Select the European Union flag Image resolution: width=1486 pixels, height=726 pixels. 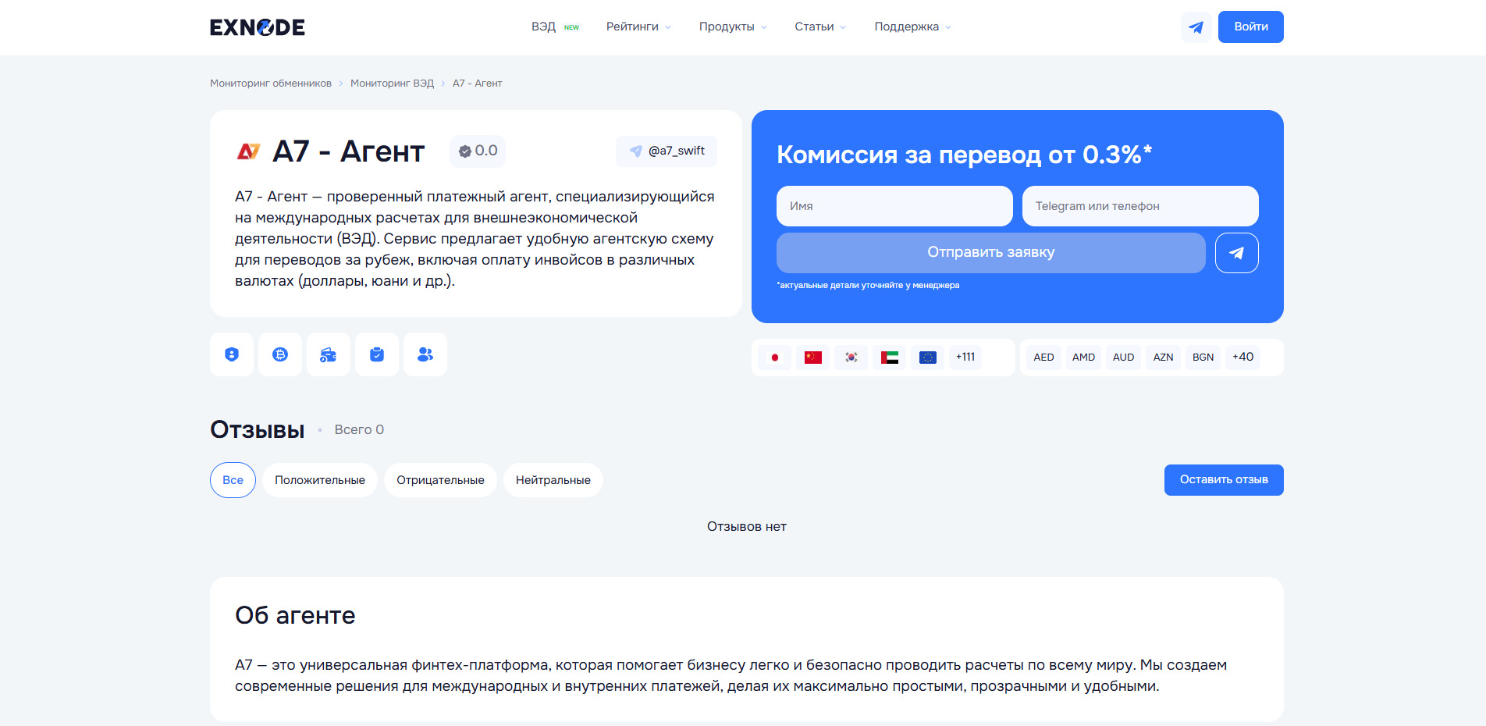click(928, 358)
